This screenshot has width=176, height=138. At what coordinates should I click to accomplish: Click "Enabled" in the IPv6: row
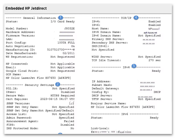pyautogui.click(x=154, y=25)
